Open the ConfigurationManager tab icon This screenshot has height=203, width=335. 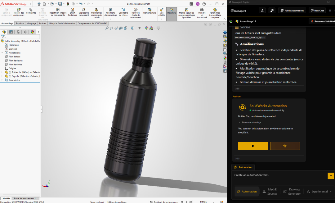18,32
